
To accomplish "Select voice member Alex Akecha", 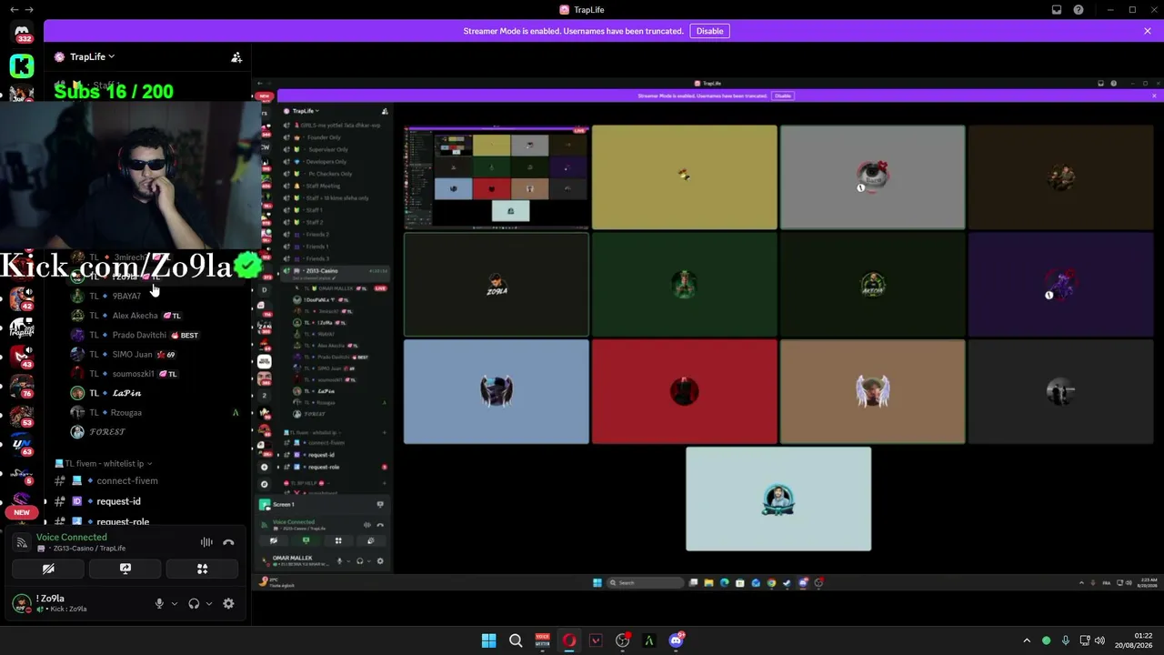I will [135, 316].
